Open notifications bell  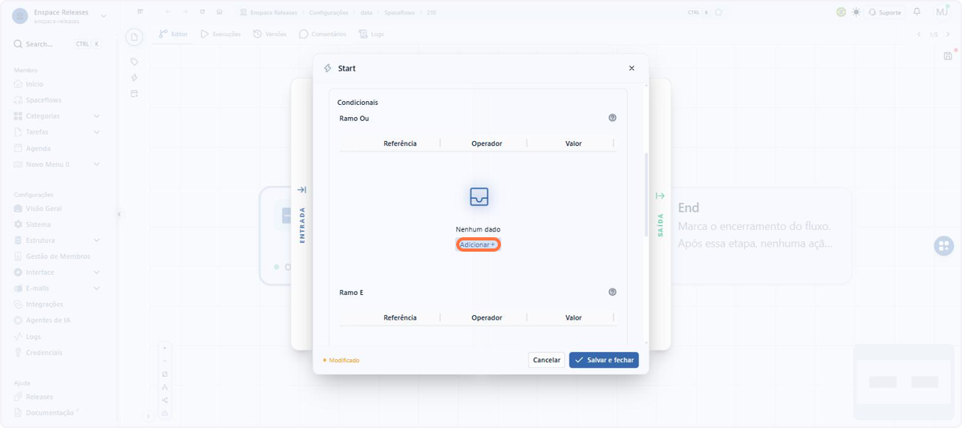point(917,12)
